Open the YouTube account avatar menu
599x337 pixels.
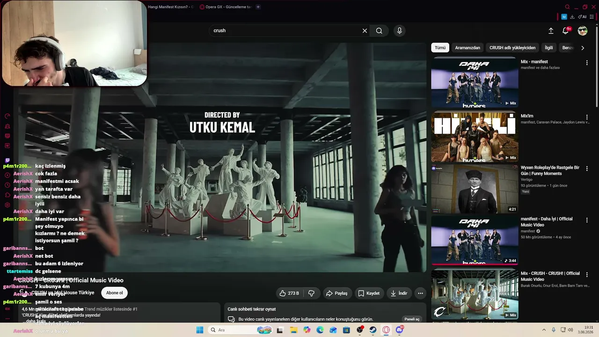click(x=583, y=31)
